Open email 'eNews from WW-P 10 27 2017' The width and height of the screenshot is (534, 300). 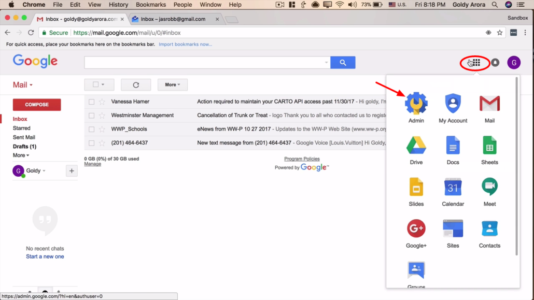point(234,129)
